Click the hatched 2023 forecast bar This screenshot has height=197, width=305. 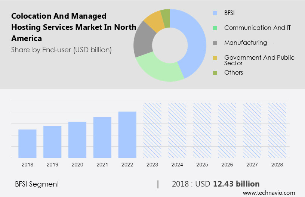pyautogui.click(x=152, y=130)
